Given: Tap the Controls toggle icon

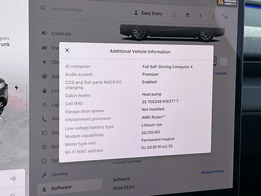Looking at the screenshot, I should click(44, 33).
